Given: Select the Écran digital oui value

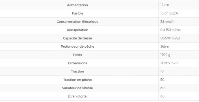Looking at the screenshot, I should coord(163,96).
